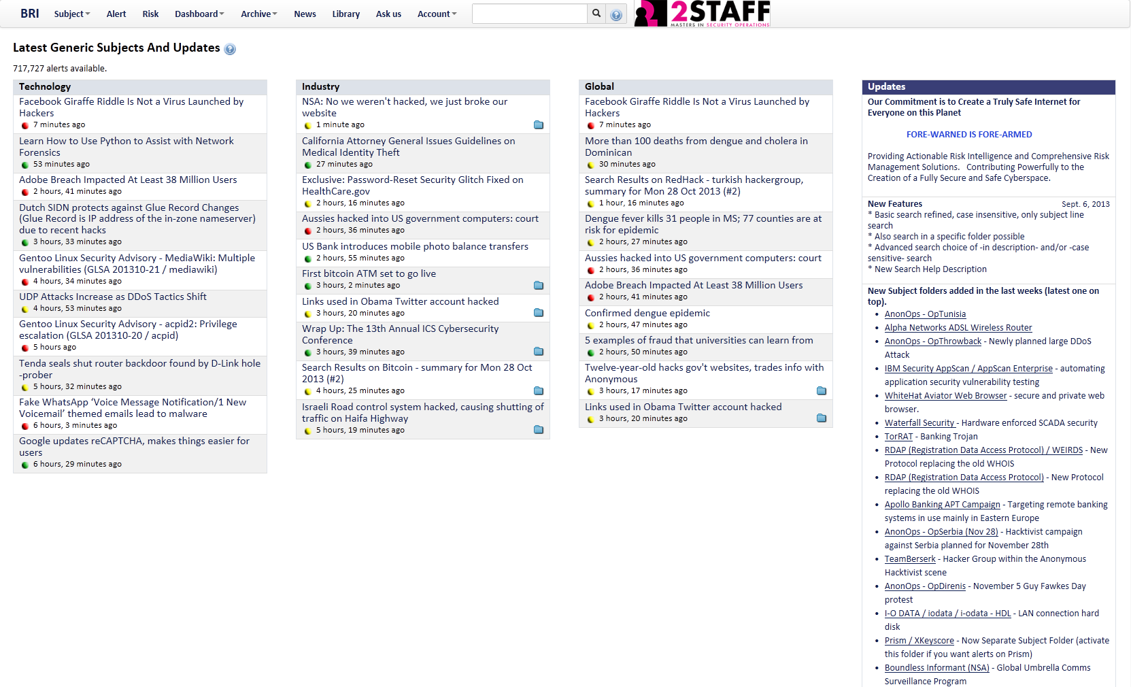Click the Industry column header
Viewport: 1131px width, 687px height.
pos(423,87)
